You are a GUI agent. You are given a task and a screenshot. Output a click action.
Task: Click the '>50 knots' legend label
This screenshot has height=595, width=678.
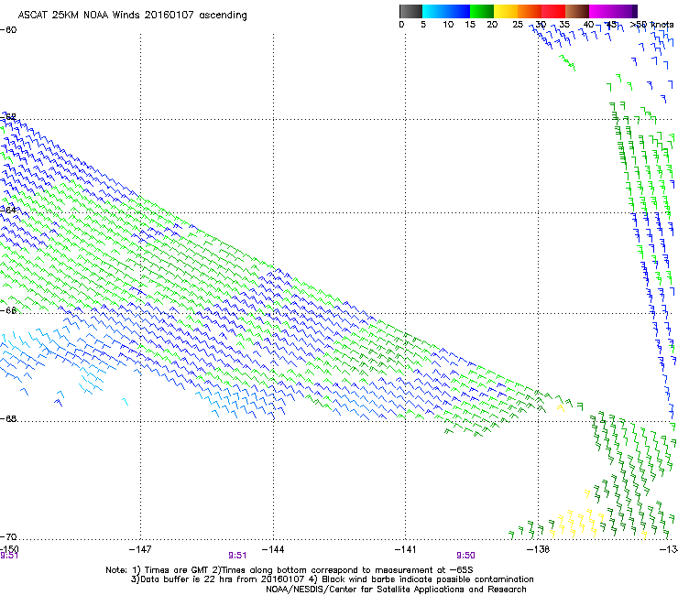click(651, 24)
